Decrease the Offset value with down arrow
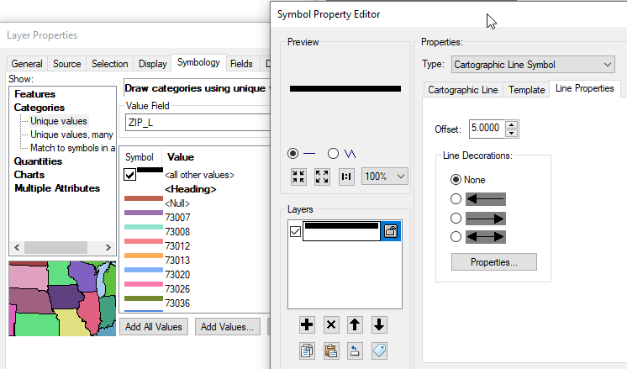Image resolution: width=627 pixels, height=369 pixels. click(x=512, y=133)
